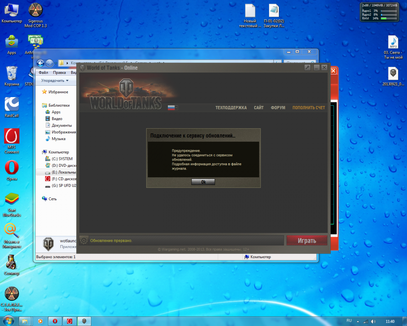Viewport: 407px width, 326px height.
Task: Click Explorer back navigation arrow
Action: pyautogui.click(x=41, y=63)
